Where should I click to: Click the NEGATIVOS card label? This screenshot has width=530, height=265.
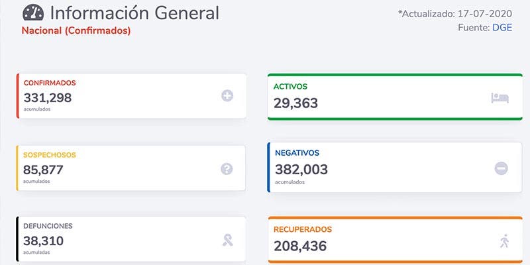pos(296,153)
